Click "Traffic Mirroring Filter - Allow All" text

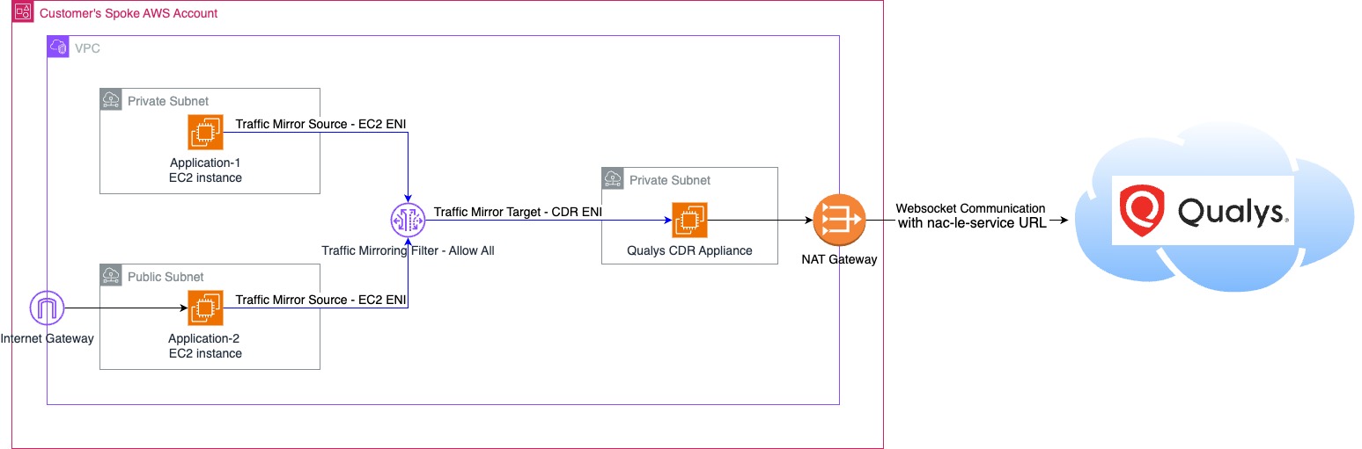[409, 250]
